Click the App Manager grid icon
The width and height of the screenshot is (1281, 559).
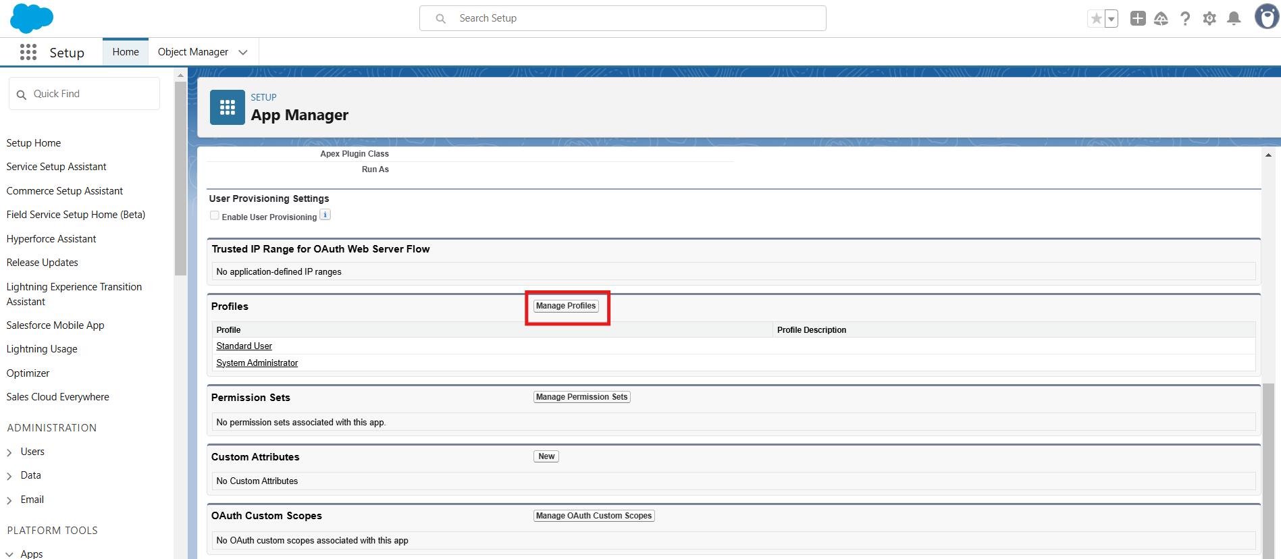click(228, 107)
